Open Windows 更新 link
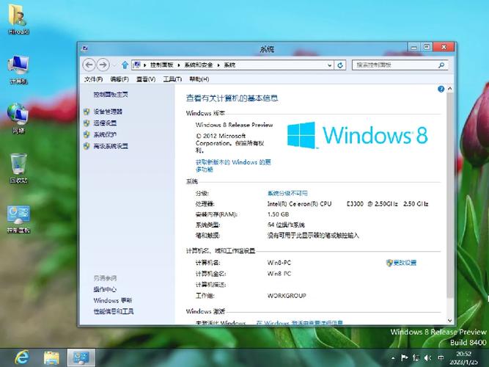489x367 pixels. tap(113, 300)
